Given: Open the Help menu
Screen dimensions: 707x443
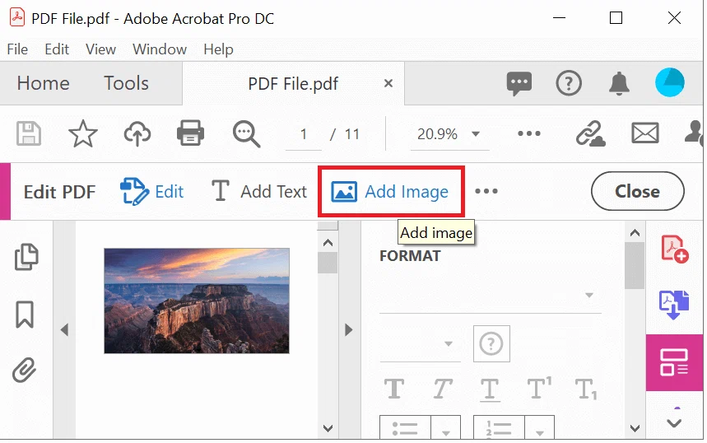Looking at the screenshot, I should click(x=218, y=49).
